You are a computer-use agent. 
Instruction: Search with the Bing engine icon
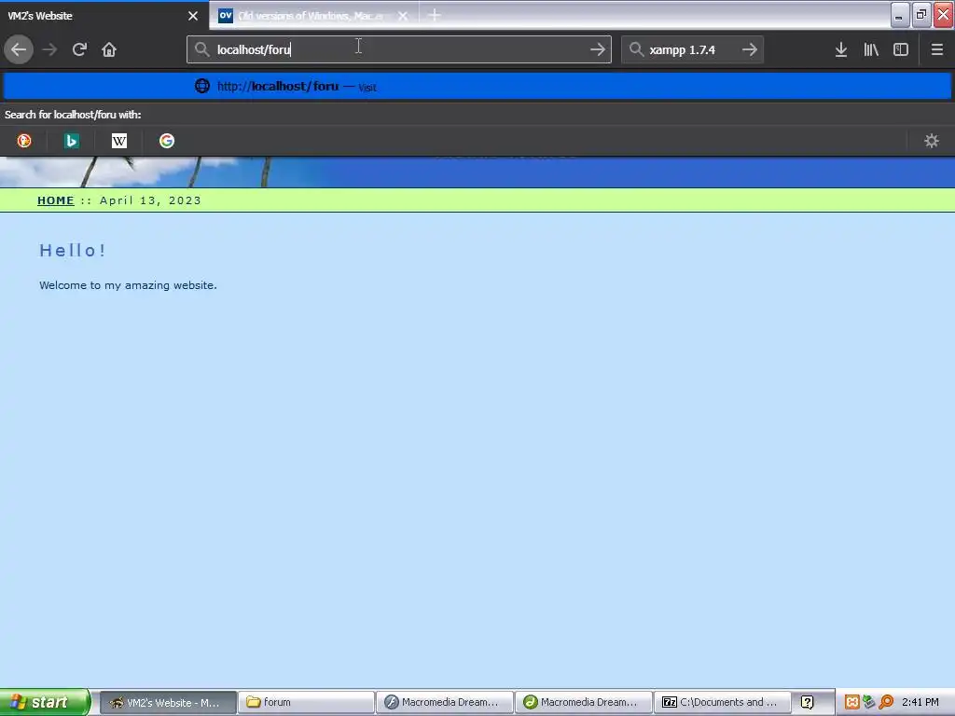point(72,142)
